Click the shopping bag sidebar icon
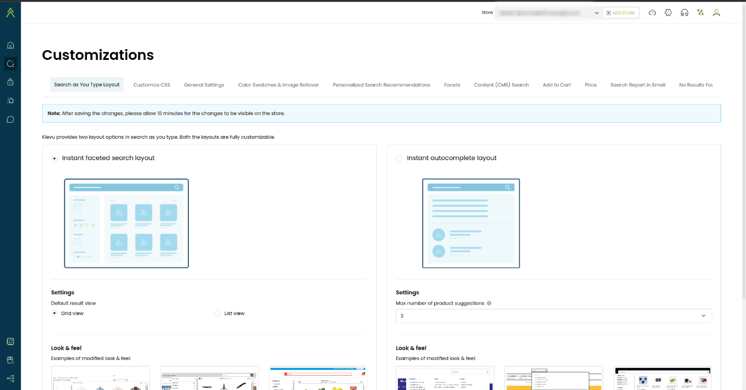746x390 pixels. pos(10,82)
